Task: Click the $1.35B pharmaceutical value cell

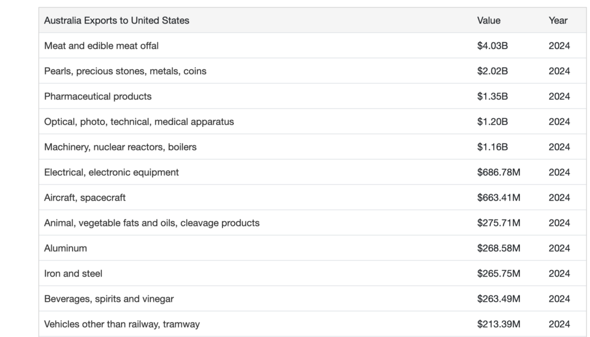Action: tap(493, 96)
